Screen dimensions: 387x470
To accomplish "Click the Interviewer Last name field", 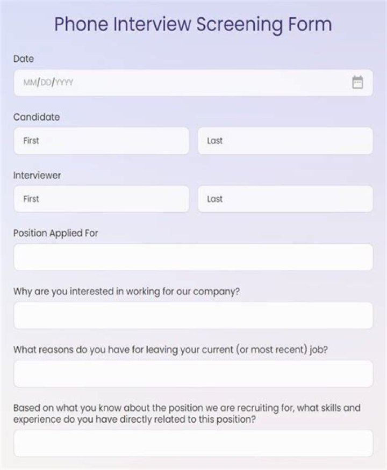I will pyautogui.click(x=286, y=199).
